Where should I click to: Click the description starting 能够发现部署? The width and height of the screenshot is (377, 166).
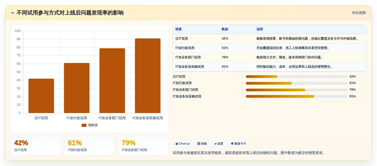pyautogui.click(x=308, y=39)
